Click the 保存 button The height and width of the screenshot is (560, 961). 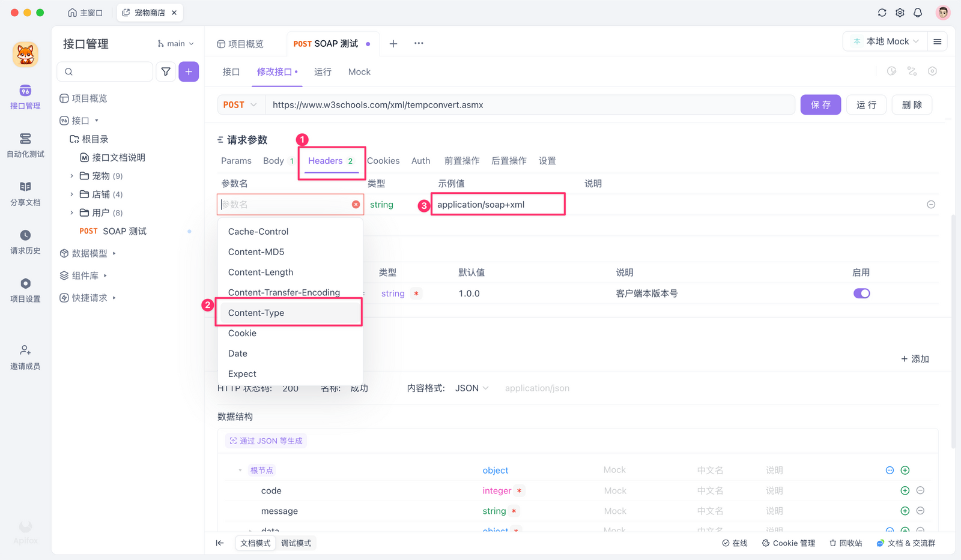click(820, 105)
